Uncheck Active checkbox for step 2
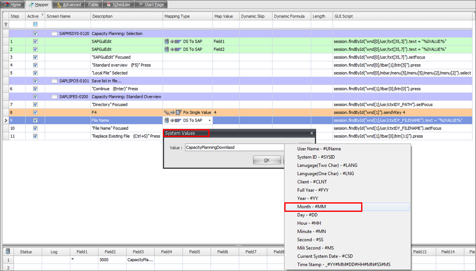 pyautogui.click(x=35, y=49)
